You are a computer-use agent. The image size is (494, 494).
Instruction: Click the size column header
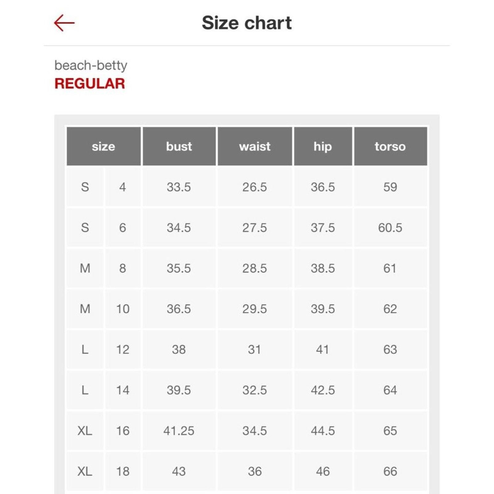pos(103,146)
